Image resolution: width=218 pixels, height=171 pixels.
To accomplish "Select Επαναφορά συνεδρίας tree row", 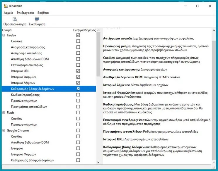I will [x=27, y=65].
